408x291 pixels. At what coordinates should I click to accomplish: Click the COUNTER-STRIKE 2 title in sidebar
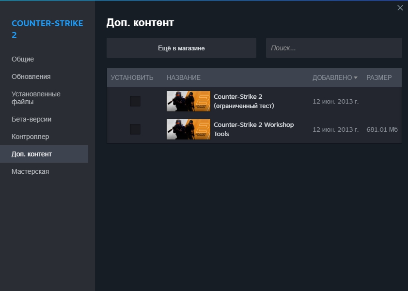47,29
